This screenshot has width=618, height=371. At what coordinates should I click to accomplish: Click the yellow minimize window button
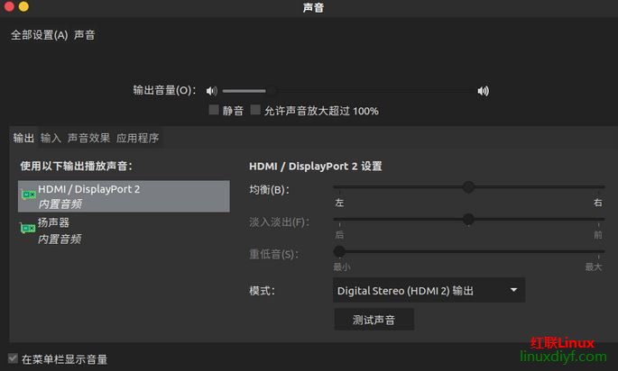23,7
